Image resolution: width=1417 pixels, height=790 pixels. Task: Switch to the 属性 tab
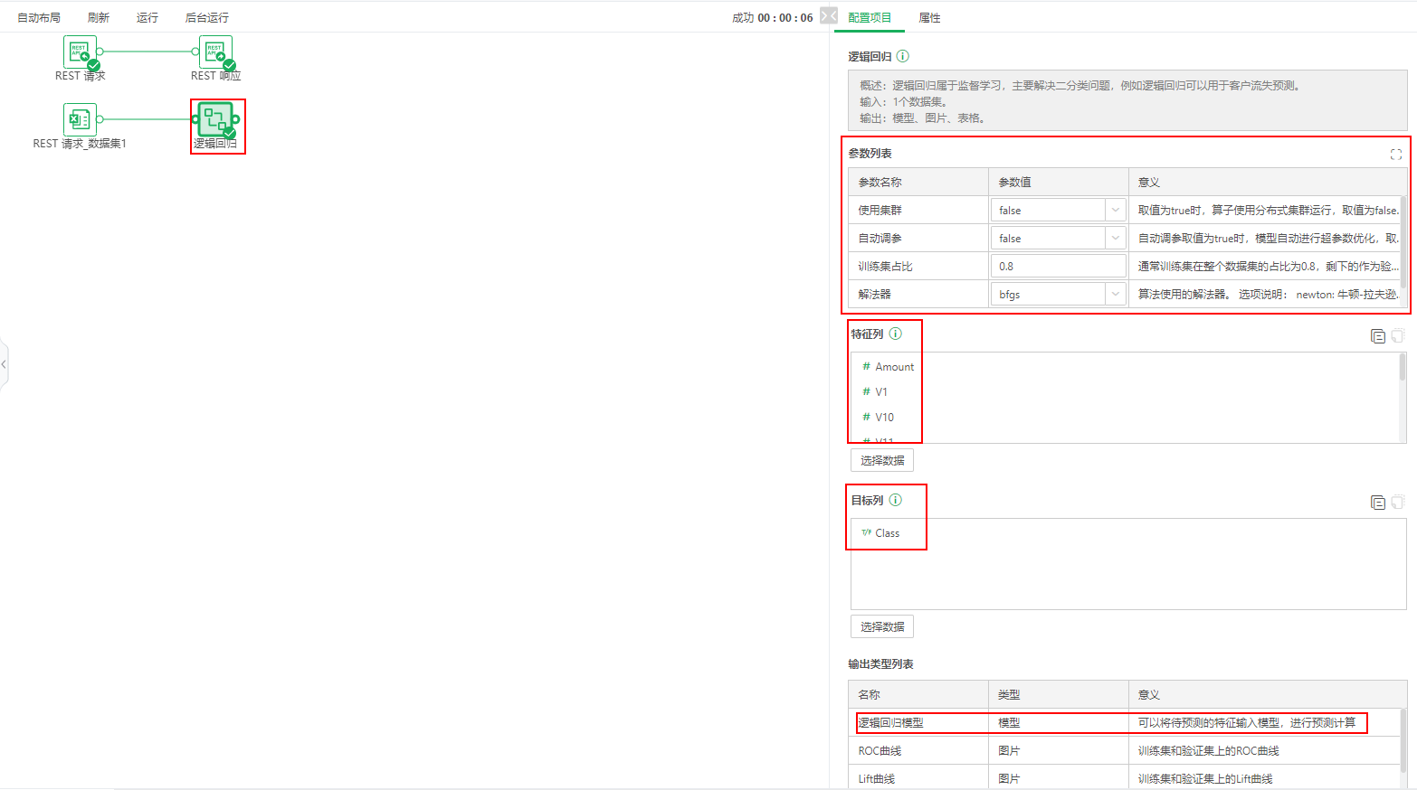click(931, 16)
